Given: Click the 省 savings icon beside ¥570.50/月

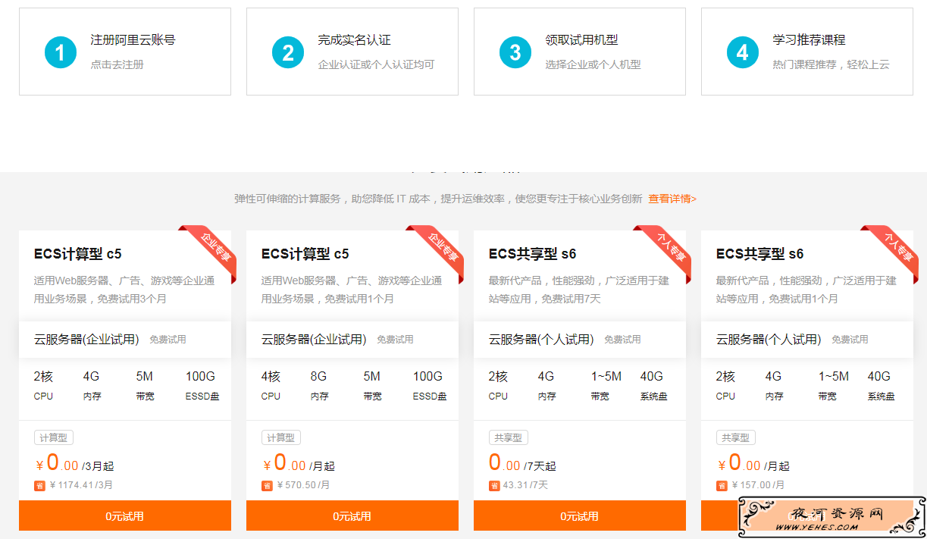Looking at the screenshot, I should (267, 485).
